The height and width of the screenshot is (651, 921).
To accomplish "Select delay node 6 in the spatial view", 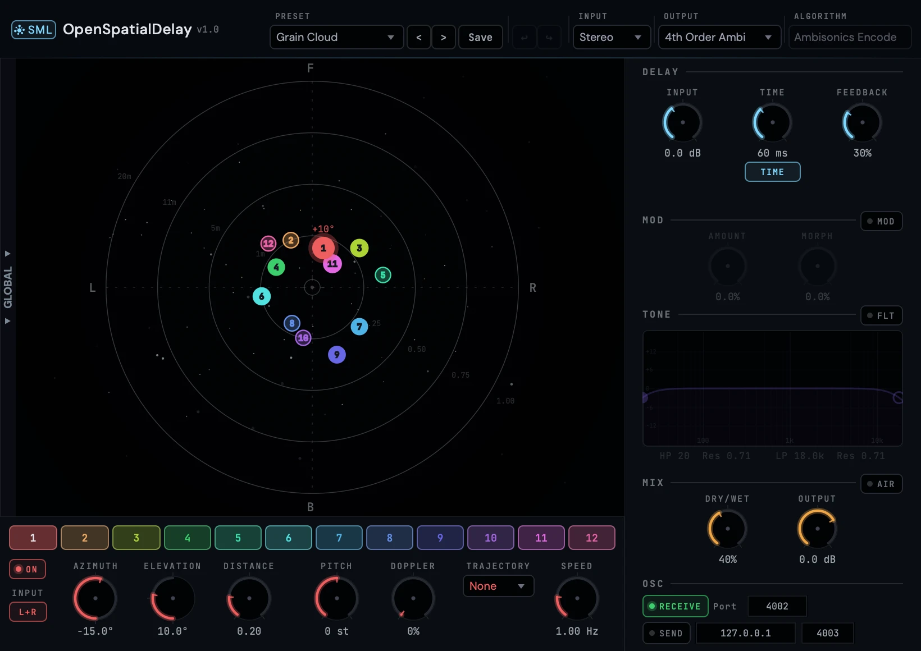I will click(262, 296).
